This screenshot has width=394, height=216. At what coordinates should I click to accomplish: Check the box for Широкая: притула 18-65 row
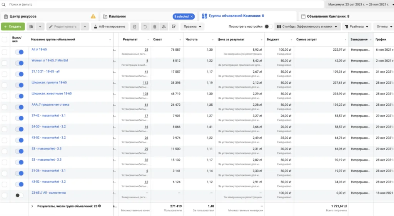coord(5,85)
